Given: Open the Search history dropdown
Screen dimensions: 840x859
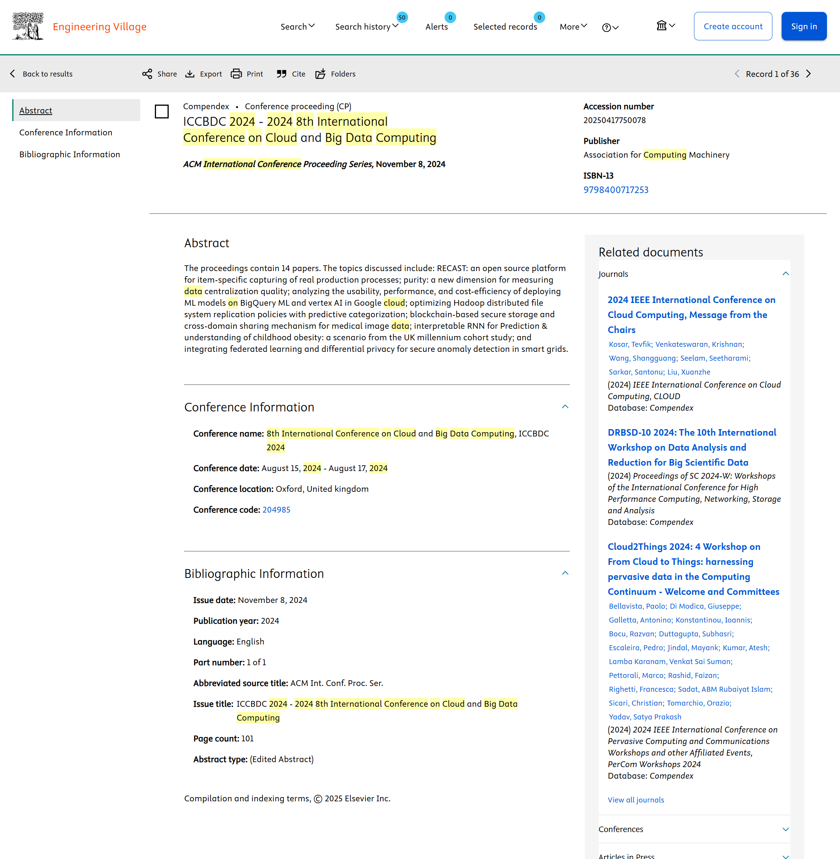Looking at the screenshot, I should [x=367, y=27].
